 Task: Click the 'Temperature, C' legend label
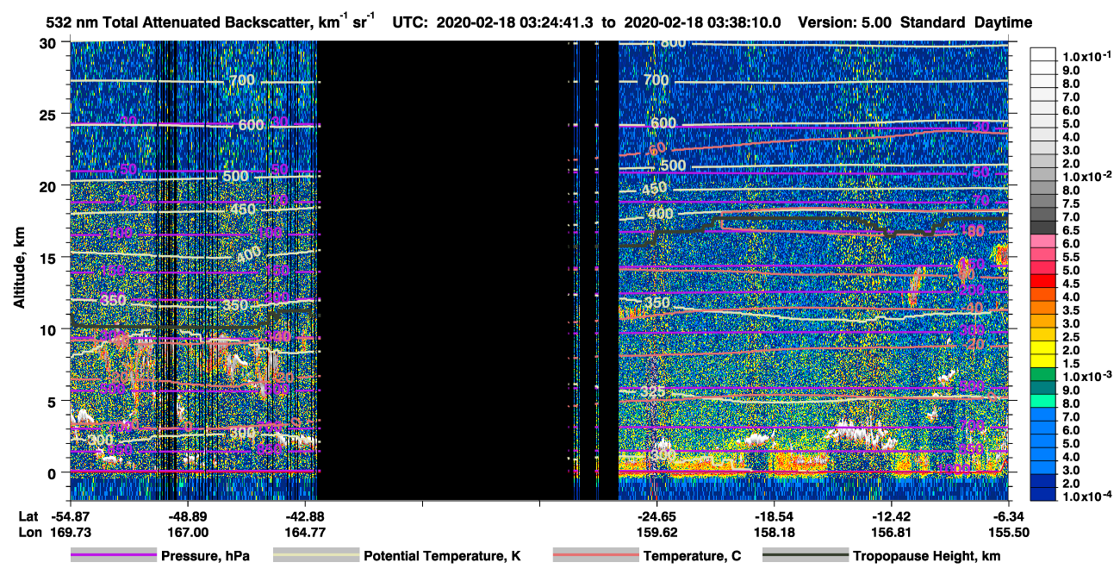(x=692, y=556)
